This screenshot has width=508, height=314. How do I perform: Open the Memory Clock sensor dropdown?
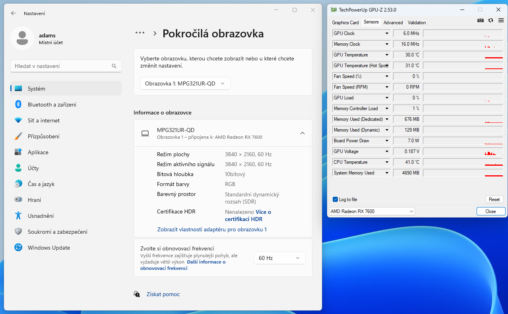[387, 44]
